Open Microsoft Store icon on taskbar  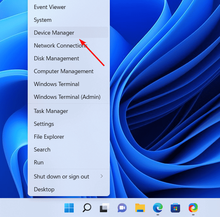coord(175,208)
